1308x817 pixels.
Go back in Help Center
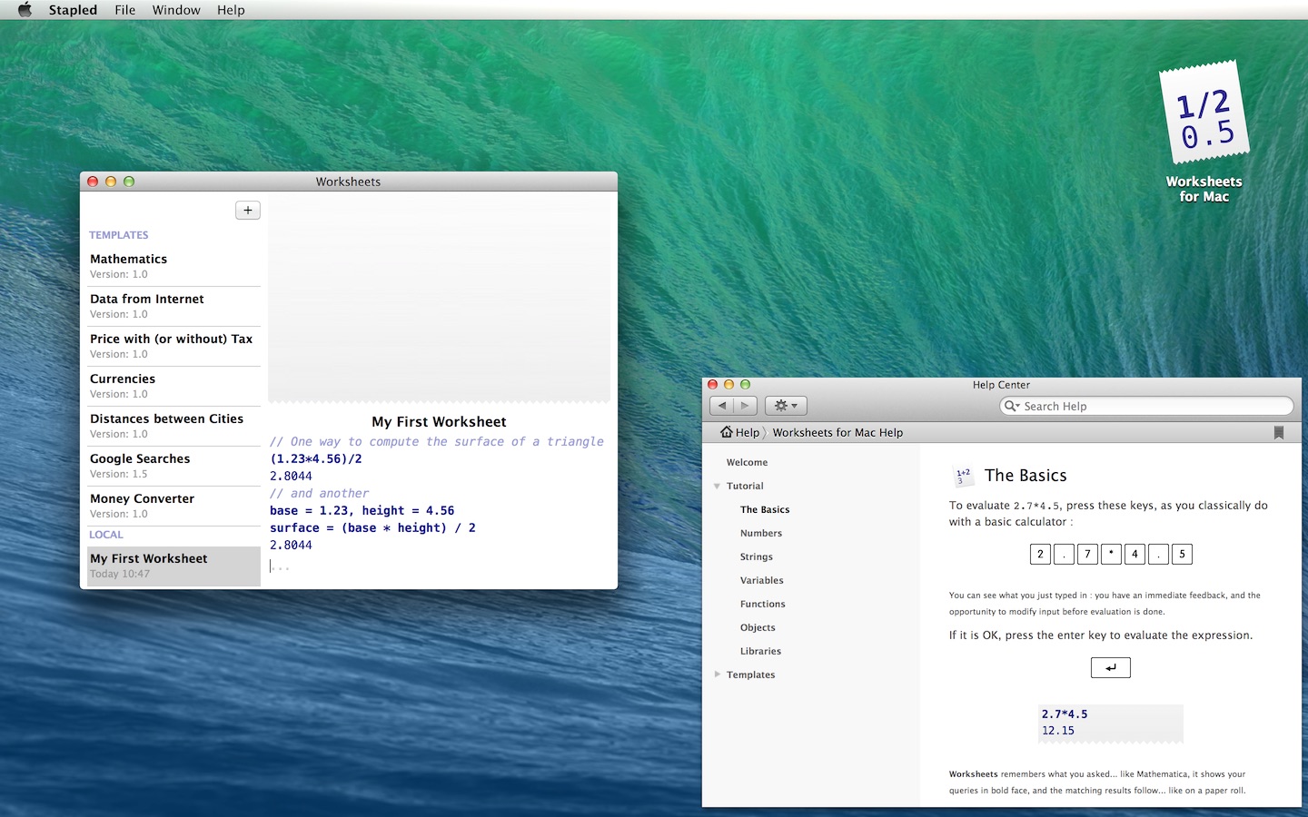tap(722, 406)
